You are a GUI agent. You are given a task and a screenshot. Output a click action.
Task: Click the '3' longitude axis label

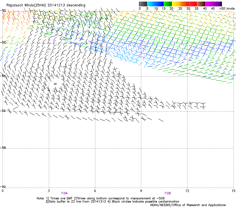click(49, 191)
